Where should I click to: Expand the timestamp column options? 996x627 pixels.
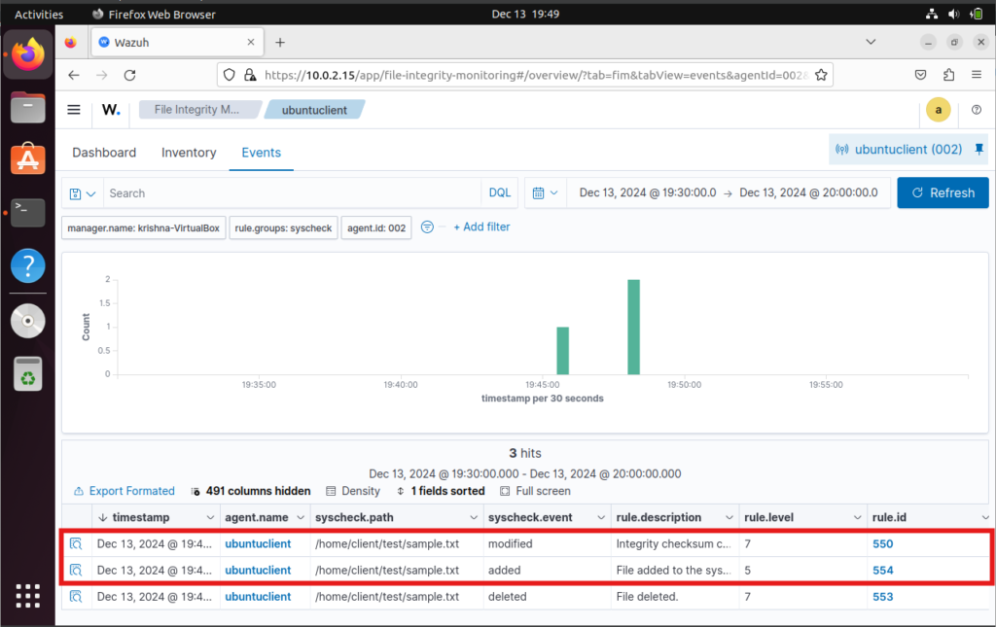[210, 518]
